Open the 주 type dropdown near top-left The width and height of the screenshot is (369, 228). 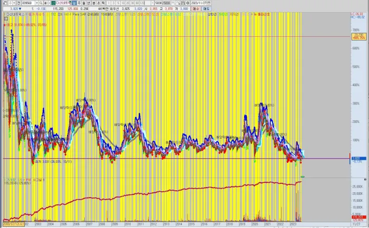point(14,3)
